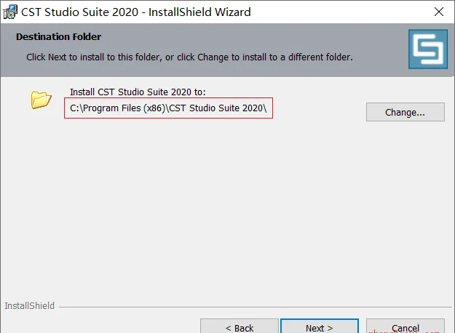Select the yellow open folder icon
The width and height of the screenshot is (455, 333).
click(x=41, y=100)
